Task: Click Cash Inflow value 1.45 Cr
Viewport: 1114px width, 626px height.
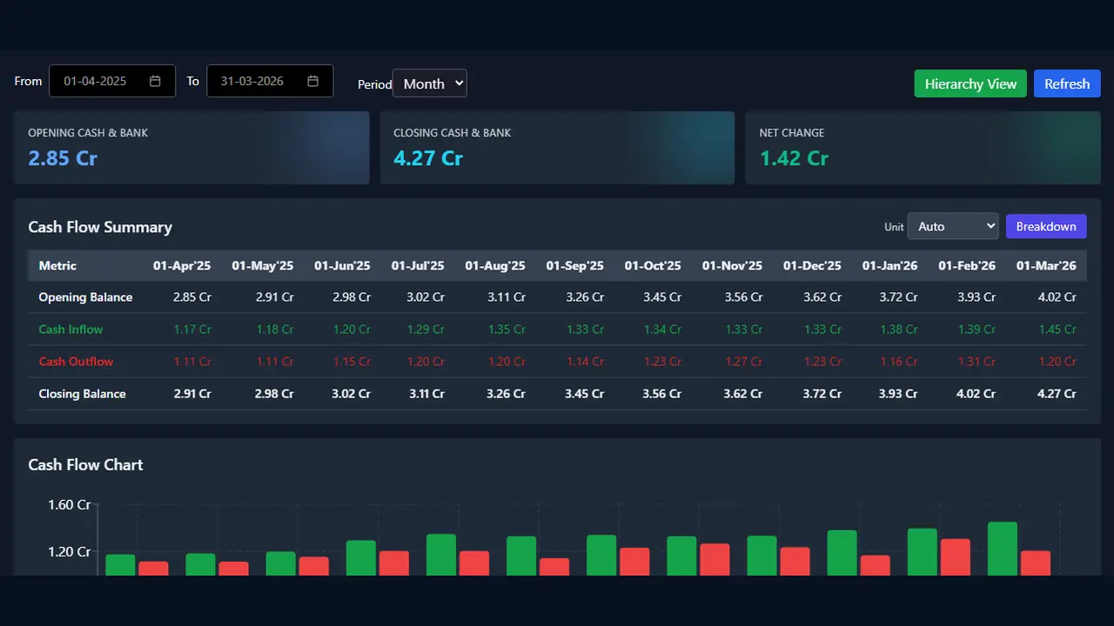Action: [x=1057, y=330]
